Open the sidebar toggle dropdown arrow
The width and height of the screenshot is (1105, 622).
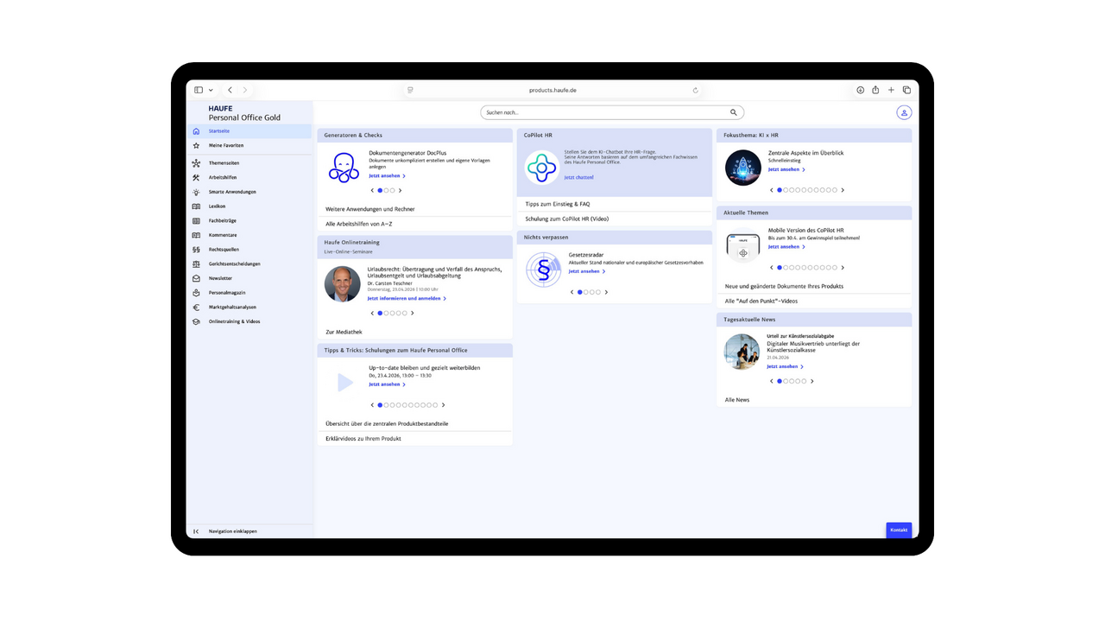click(211, 90)
